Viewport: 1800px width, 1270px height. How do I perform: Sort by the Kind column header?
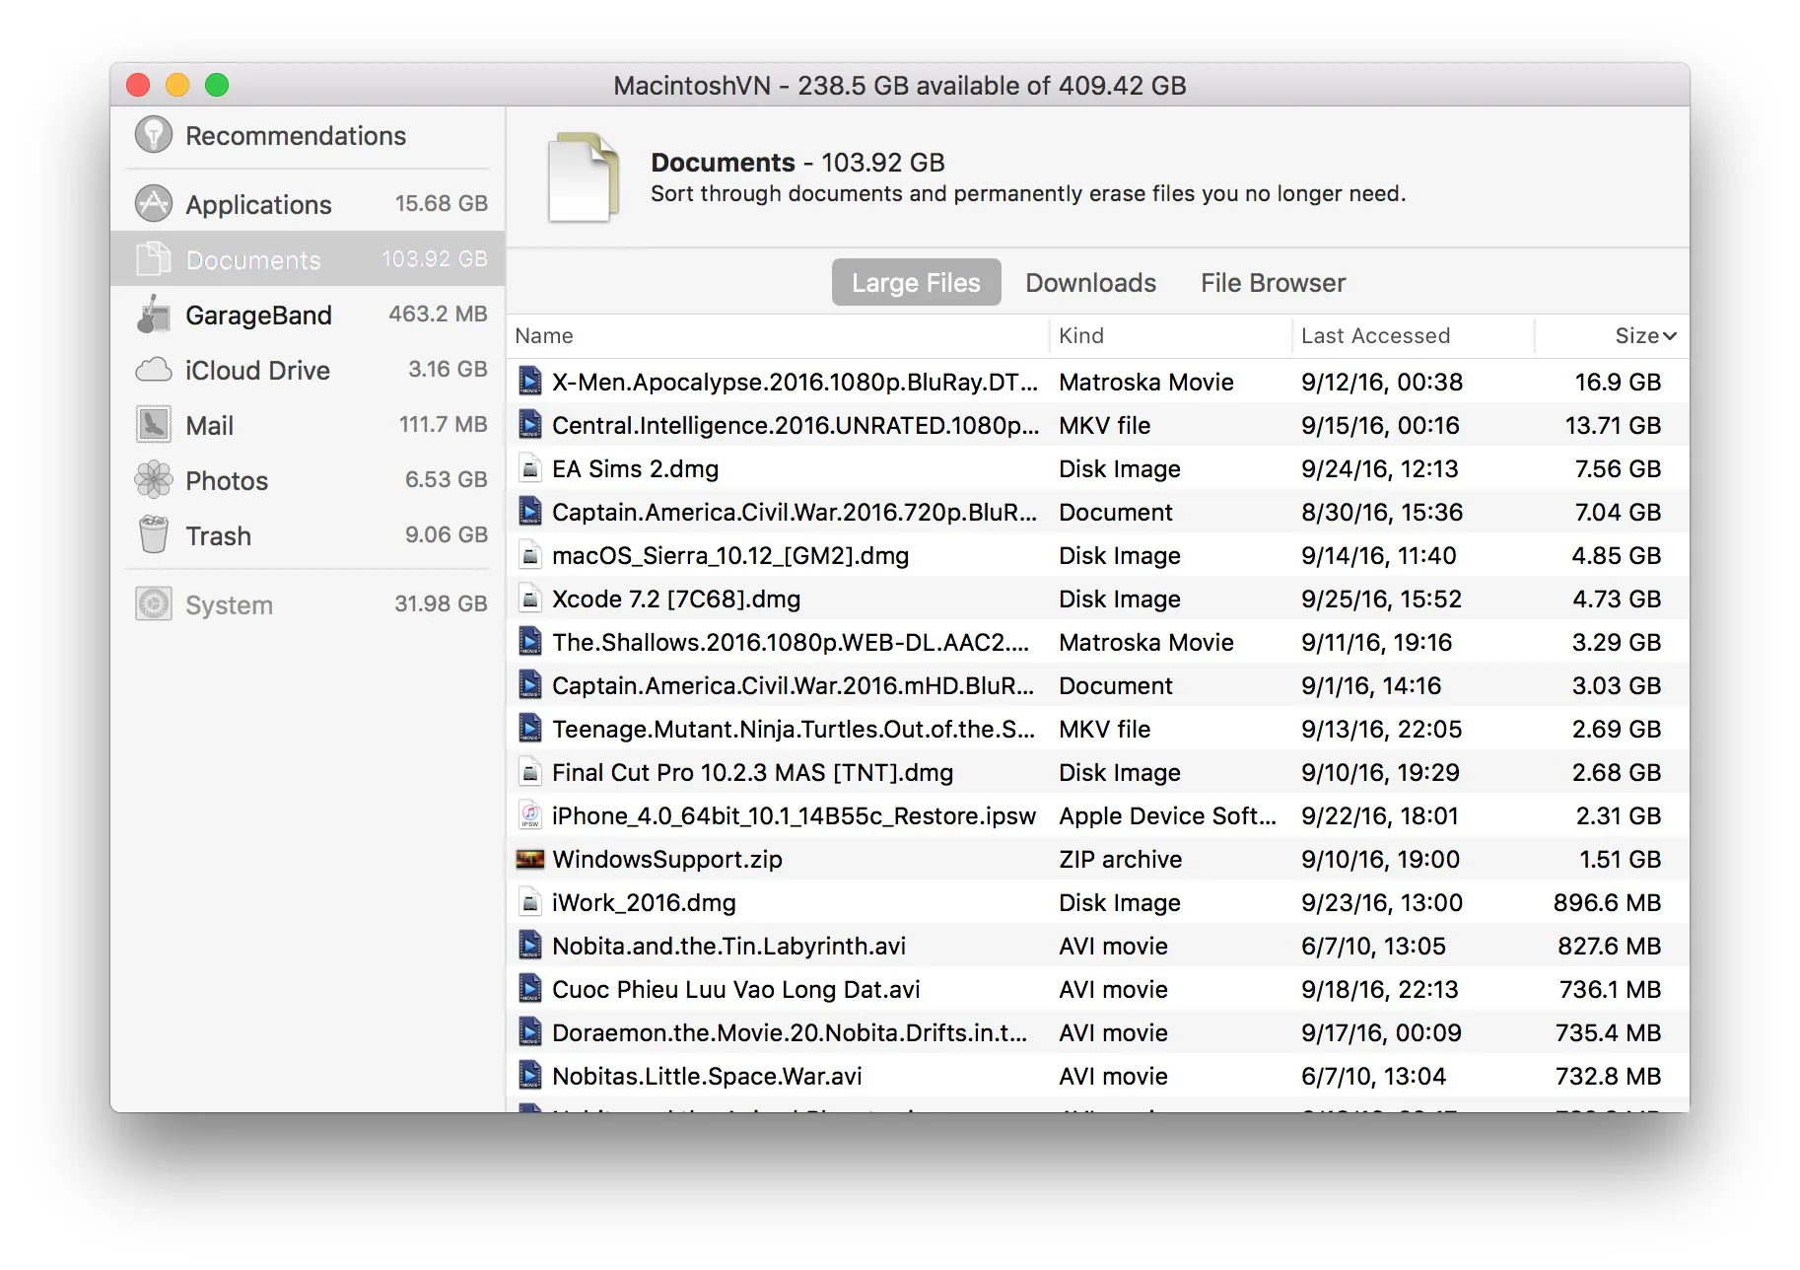click(1081, 335)
